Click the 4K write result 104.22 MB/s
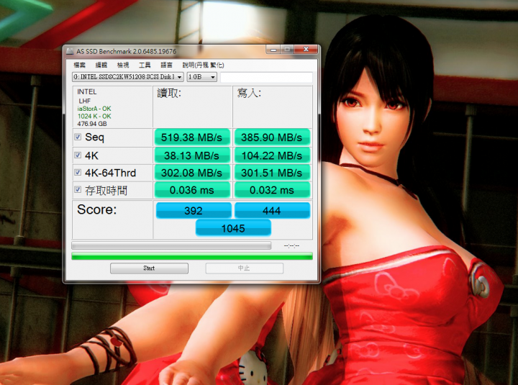 pyautogui.click(x=272, y=155)
